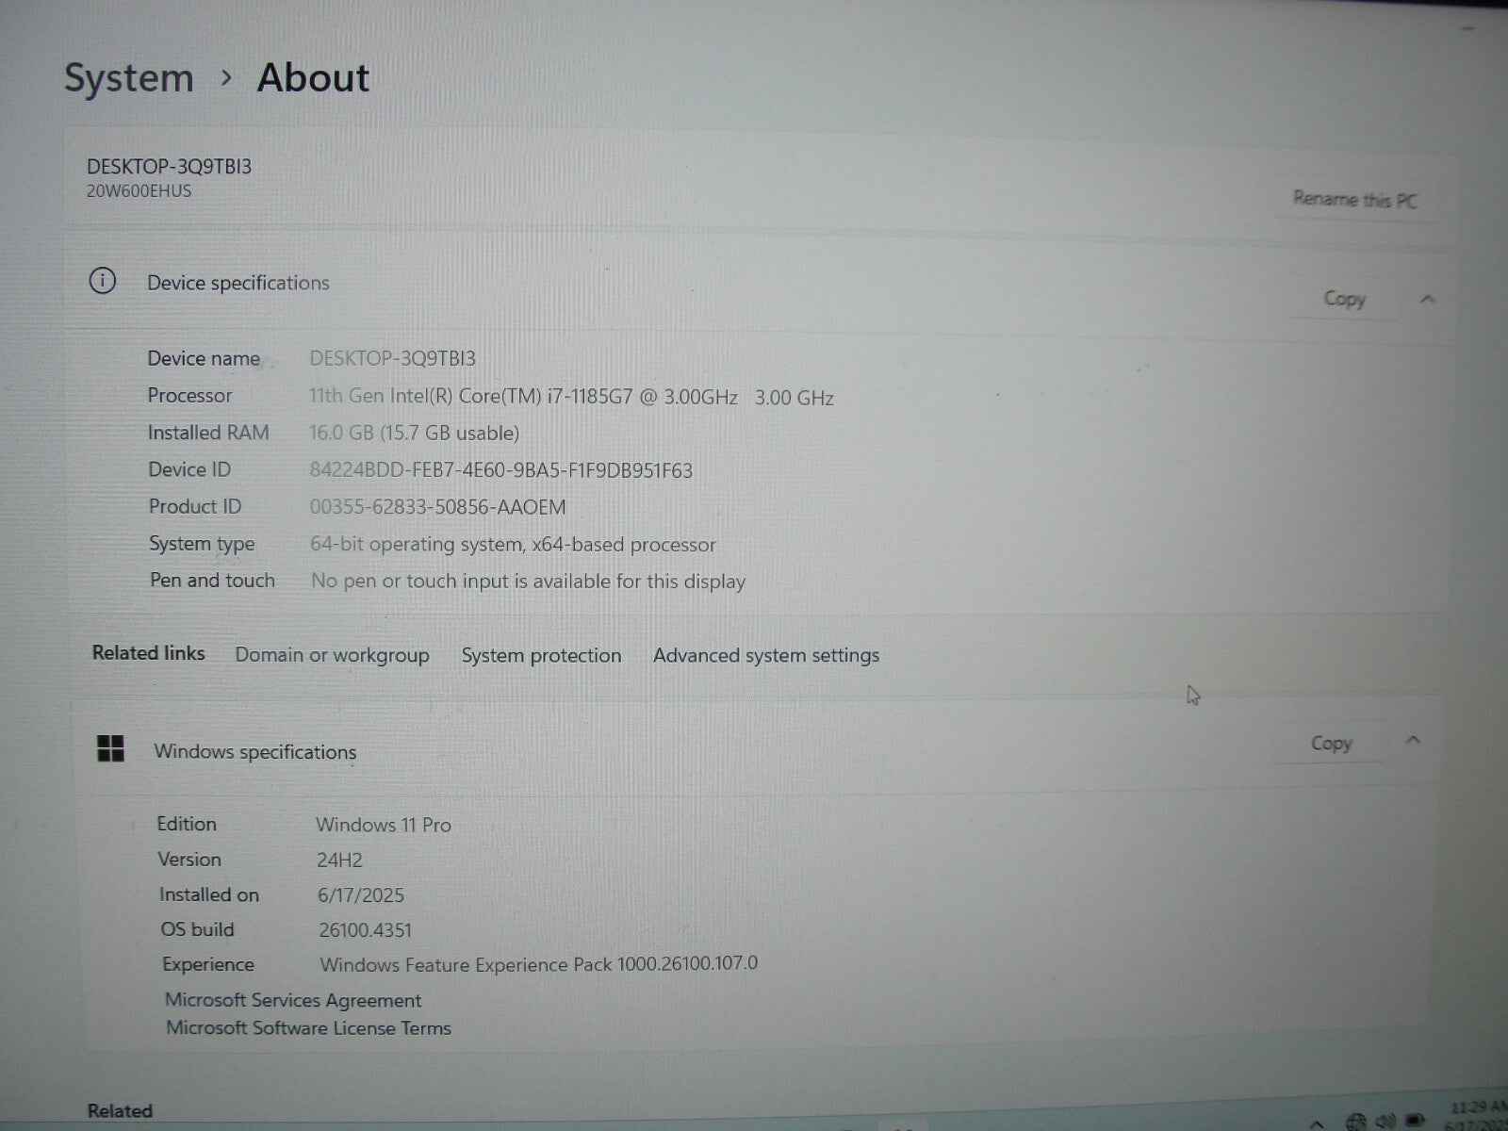This screenshot has width=1508, height=1131.
Task: Open Microsoft Software License Terms
Action: (x=308, y=1027)
